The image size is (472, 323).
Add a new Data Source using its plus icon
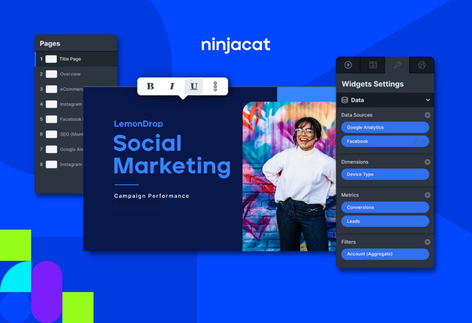click(x=428, y=115)
